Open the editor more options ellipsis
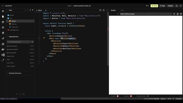 107,10
